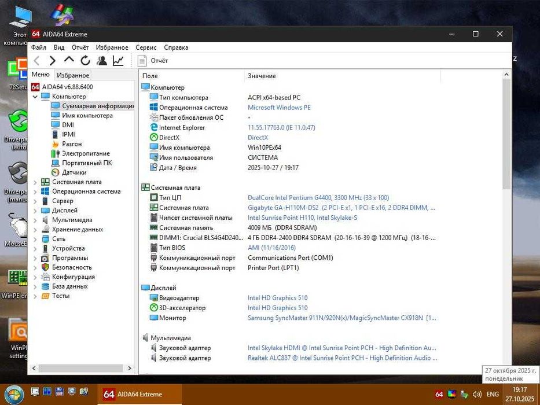Viewport: 540px width, 405px height.
Task: Switch to the Избранное panel tab
Action: [x=73, y=75]
